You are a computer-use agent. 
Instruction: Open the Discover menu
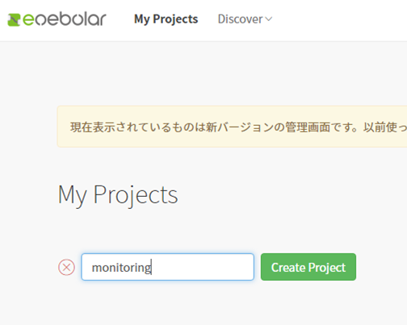(245, 19)
